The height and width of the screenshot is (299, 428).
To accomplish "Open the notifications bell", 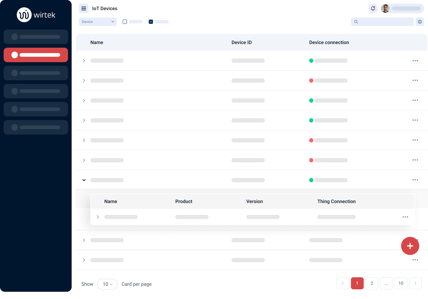I will click(373, 8).
